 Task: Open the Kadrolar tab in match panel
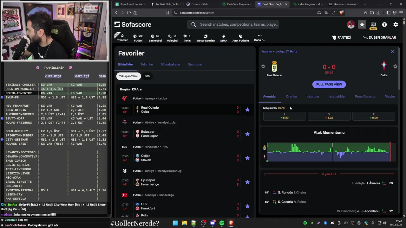[x=313, y=96]
